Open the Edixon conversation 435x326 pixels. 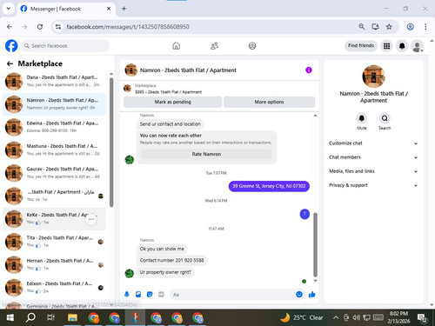pyautogui.click(x=54, y=288)
